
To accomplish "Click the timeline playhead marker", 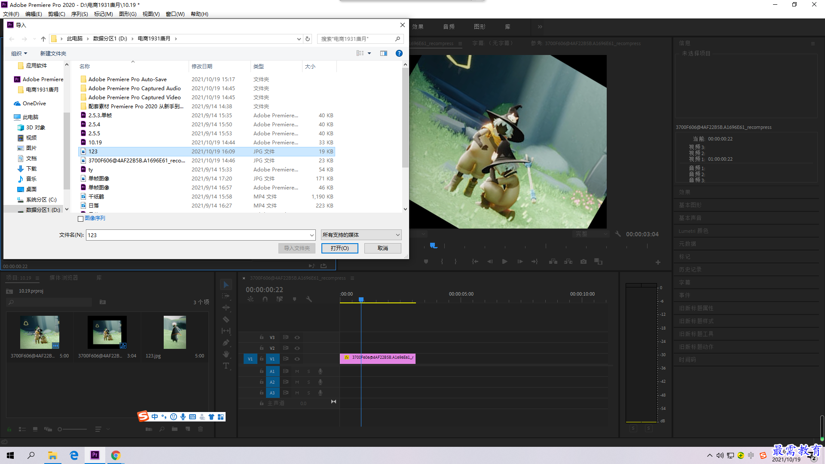I will 361,299.
